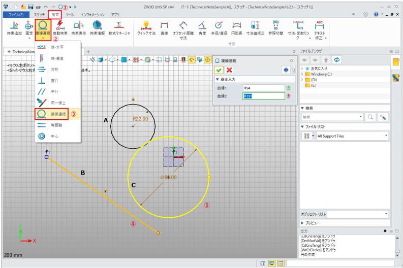This screenshot has height=268, width=403.
Task: Expand the Windows(C:) folder node
Action: (x=302, y=74)
